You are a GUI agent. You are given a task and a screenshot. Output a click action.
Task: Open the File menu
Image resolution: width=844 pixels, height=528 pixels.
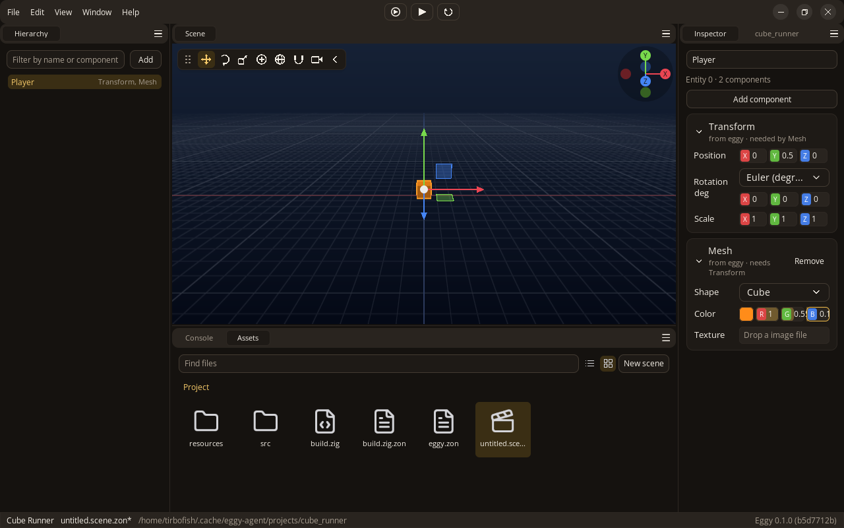(x=13, y=12)
